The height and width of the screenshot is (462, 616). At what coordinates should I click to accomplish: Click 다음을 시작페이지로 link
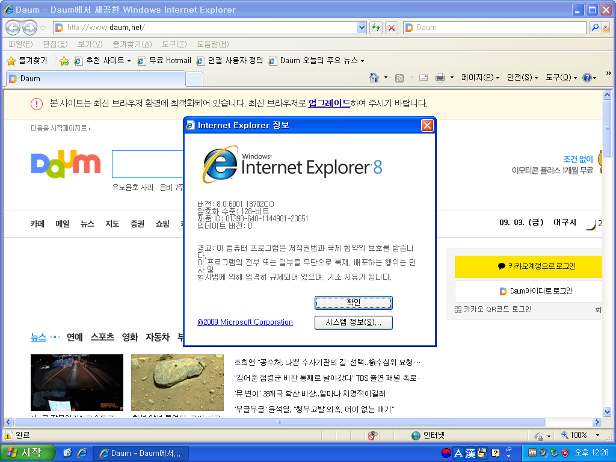pyautogui.click(x=60, y=128)
